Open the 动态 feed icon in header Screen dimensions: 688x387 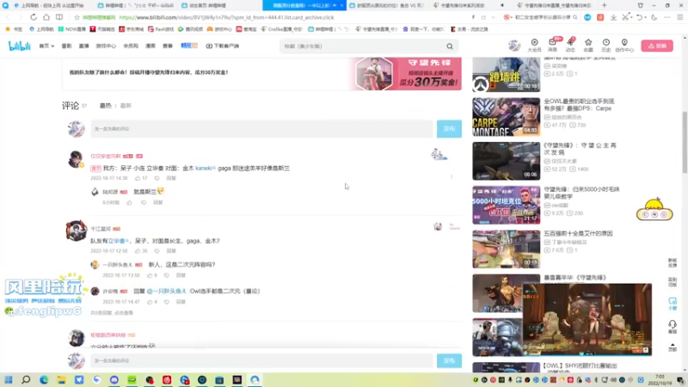point(570,46)
